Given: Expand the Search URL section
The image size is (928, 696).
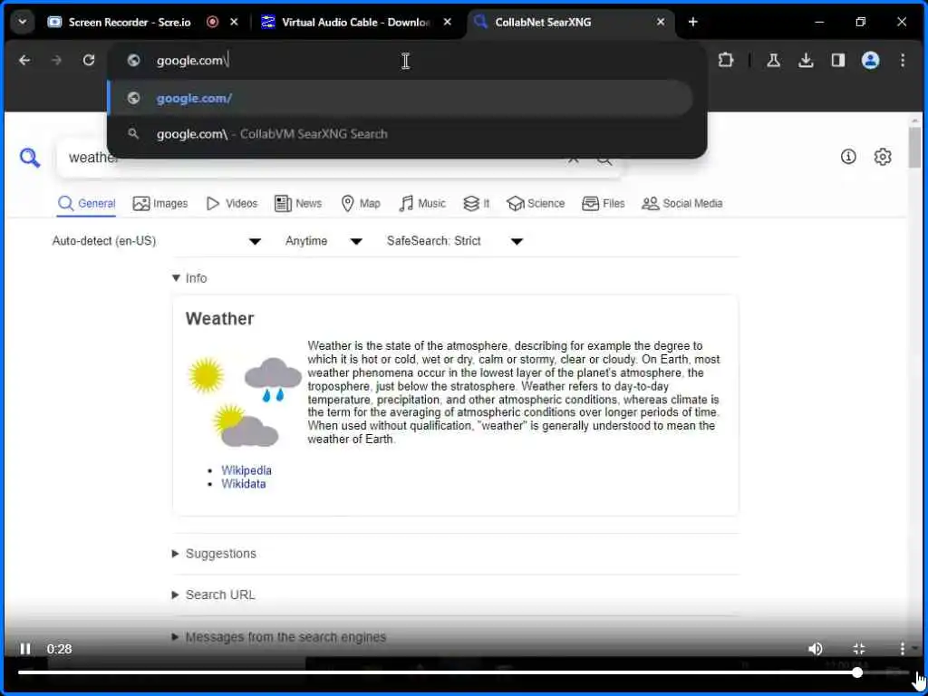Looking at the screenshot, I should click(213, 594).
